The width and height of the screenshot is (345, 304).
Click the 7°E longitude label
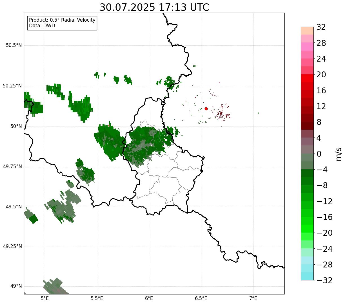[253, 298]
